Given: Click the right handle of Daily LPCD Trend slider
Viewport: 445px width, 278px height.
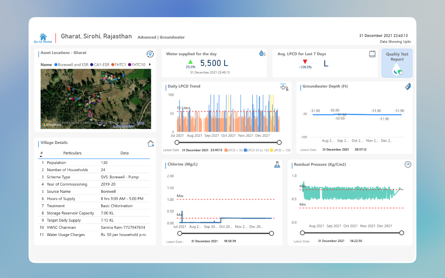Looking at the screenshot, I should pyautogui.click(x=279, y=142).
